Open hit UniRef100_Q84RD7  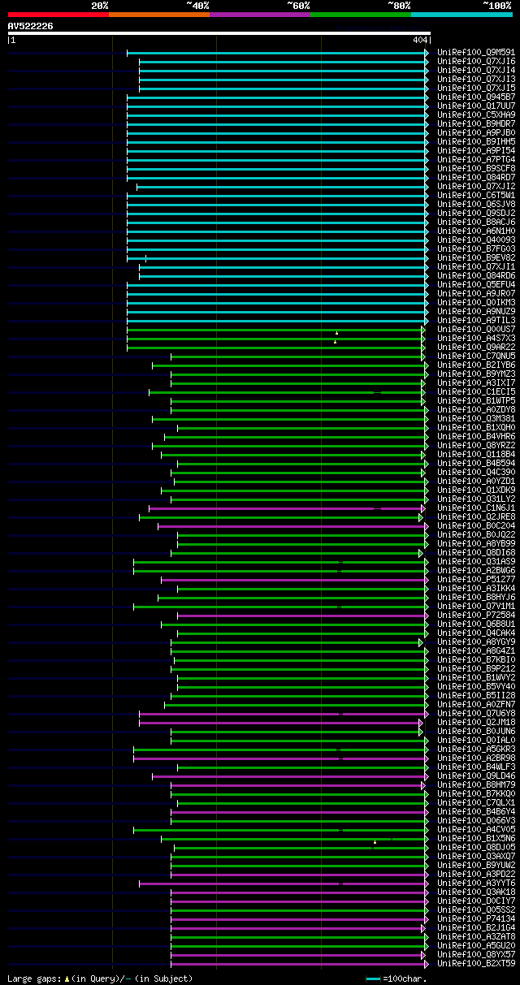pos(476,178)
